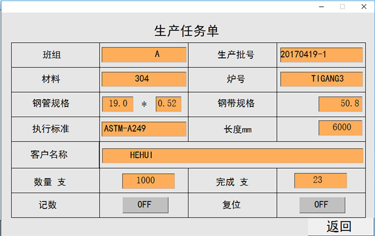Edit the 炉号 field TIGANG3
This screenshot has height=236, width=375.
[321, 79]
